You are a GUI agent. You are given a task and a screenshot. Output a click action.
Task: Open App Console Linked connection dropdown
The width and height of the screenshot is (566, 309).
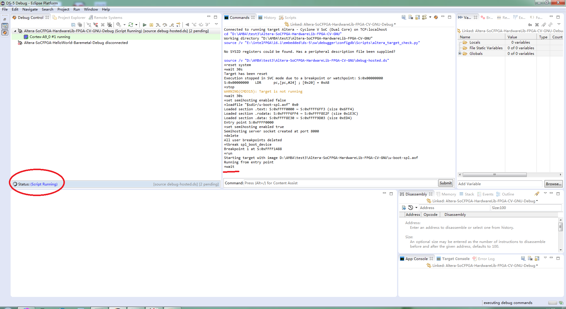click(x=537, y=265)
